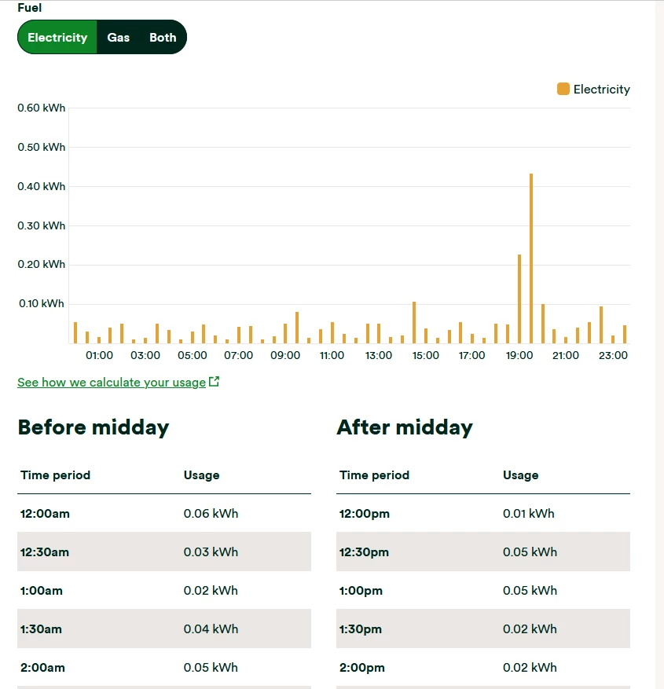Click the After midday heading
This screenshot has width=664, height=689.
405,427
